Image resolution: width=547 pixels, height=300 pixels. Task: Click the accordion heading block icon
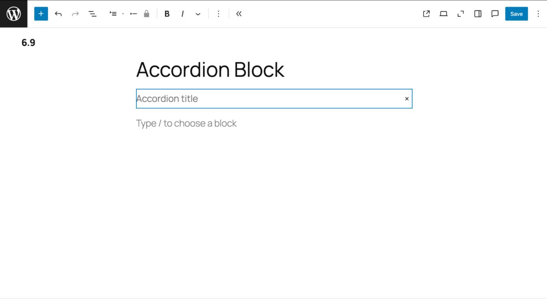pos(133,14)
